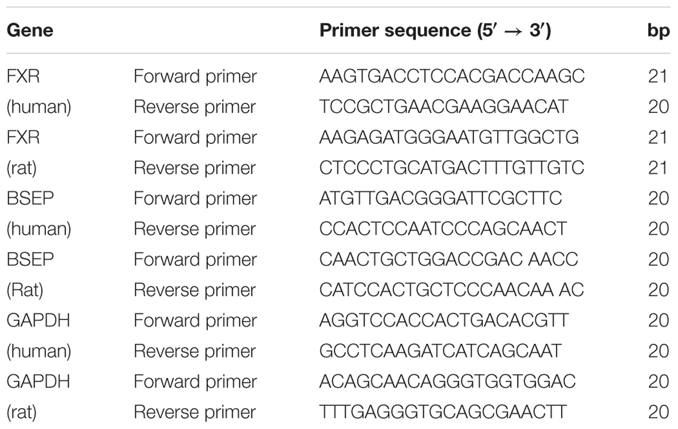Image resolution: width=678 pixels, height=429 pixels.
Task: Select sequence TTTGAGGGTGCAGCGAACTT
Action: (x=443, y=412)
